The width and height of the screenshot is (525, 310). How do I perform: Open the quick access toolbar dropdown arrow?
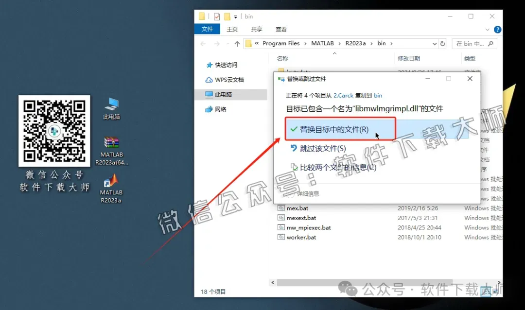point(235,17)
